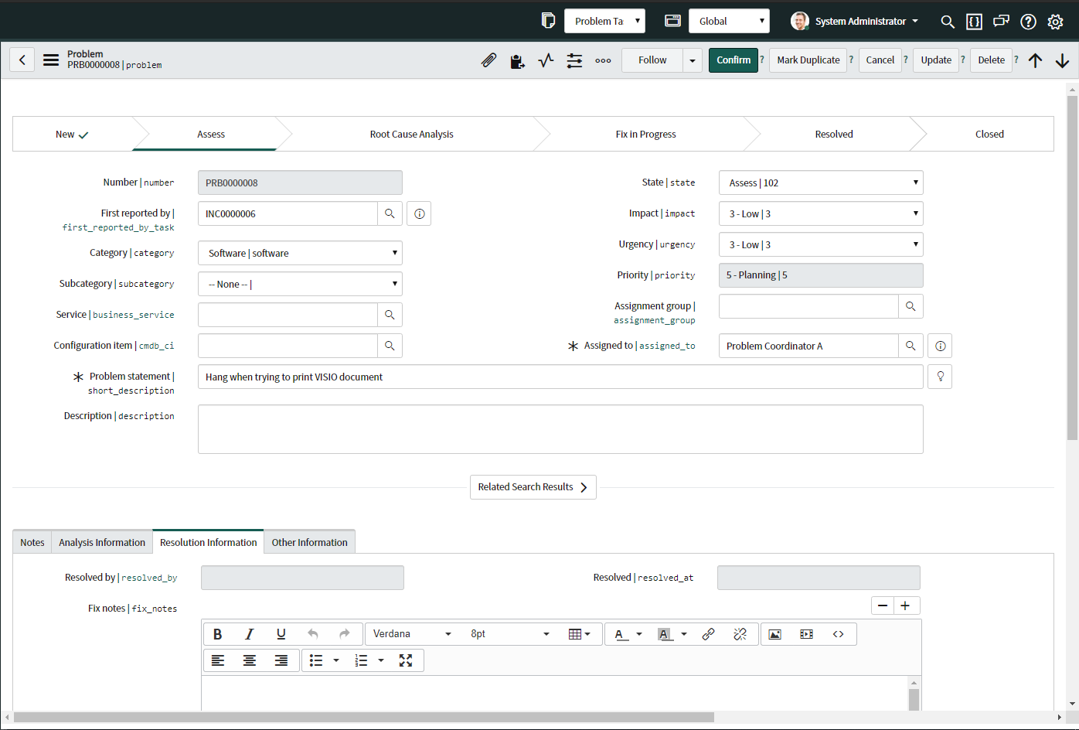Select the Resolution Information tab
1079x730 pixels.
pos(209,542)
